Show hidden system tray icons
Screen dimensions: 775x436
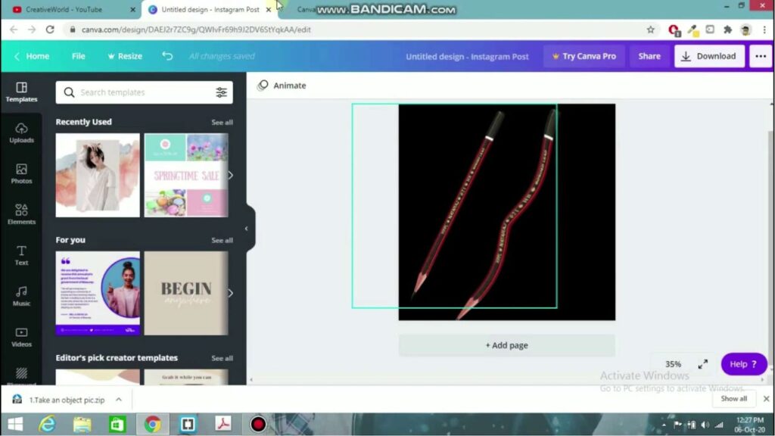coord(664,425)
